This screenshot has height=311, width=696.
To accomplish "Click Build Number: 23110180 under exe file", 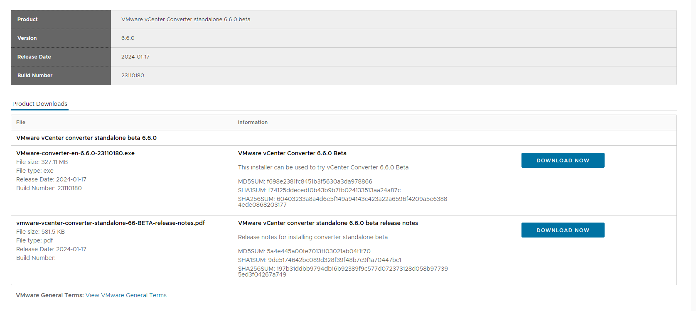I will pos(49,188).
